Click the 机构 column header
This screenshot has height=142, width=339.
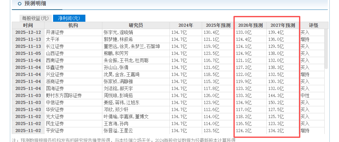pos(73,26)
